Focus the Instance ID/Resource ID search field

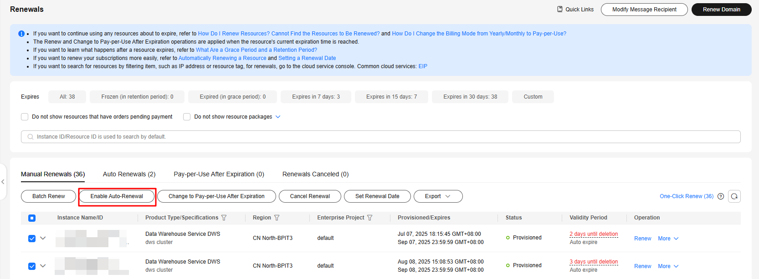(x=381, y=137)
